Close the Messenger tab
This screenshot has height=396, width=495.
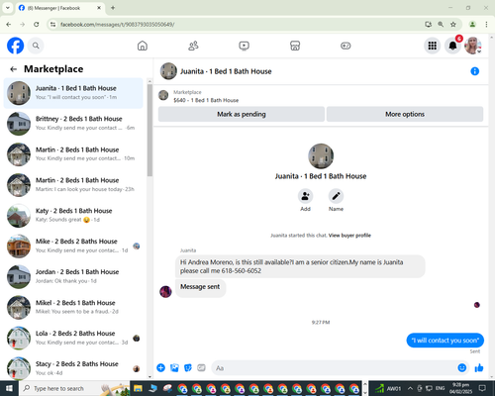tap(99, 8)
